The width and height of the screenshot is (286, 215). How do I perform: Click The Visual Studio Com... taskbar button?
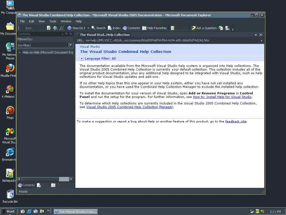point(75,212)
